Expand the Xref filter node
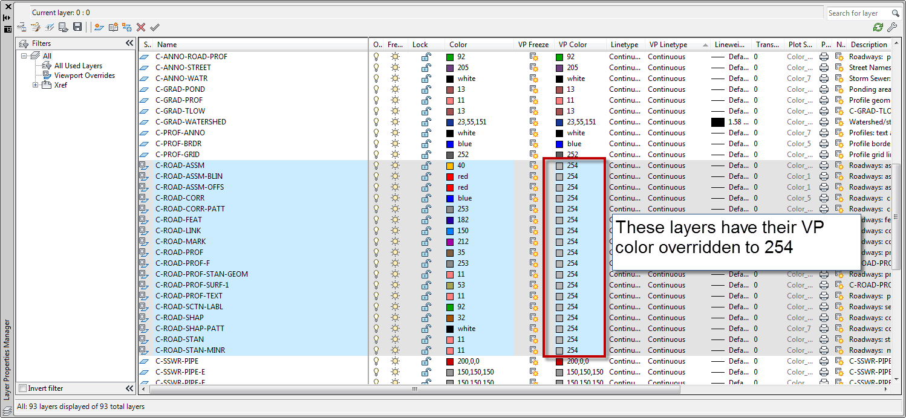This screenshot has height=418, width=906. click(35, 85)
